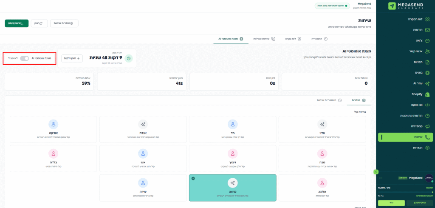The image size is (435, 208).
Task: Select the אלוי voice card
Action: point(322,129)
